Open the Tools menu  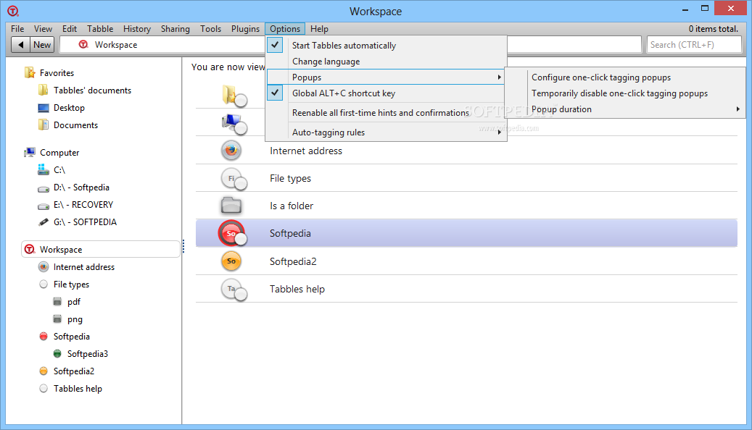click(x=210, y=29)
